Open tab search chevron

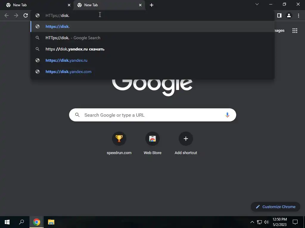tap(257, 4)
